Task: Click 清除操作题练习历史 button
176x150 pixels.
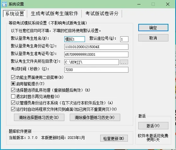Action: pyautogui.click(x=95, y=118)
